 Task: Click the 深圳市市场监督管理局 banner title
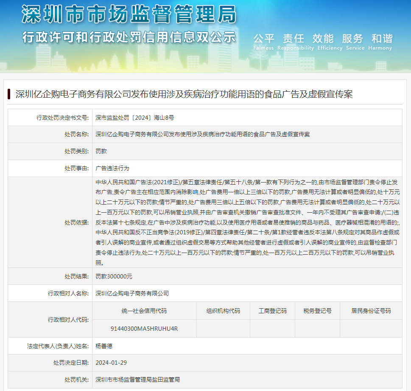click(129, 14)
